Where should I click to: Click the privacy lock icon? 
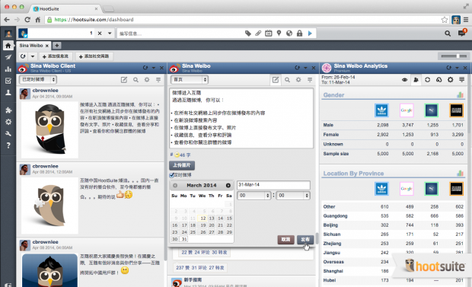[299, 33]
